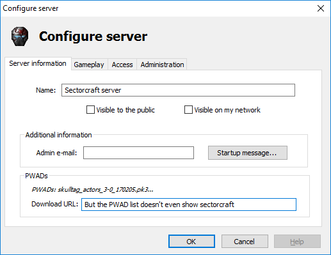Image resolution: width=331 pixels, height=255 pixels.
Task: Click the italic PWADs skulltag_actors file list text
Action: [92, 189]
